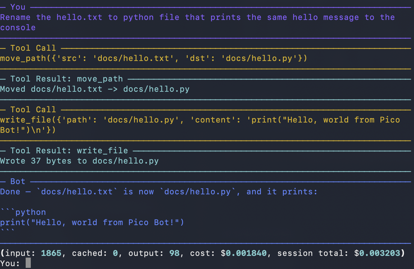The image size is (414, 269).
Task: Click the output token value 98
Action: 174,253
